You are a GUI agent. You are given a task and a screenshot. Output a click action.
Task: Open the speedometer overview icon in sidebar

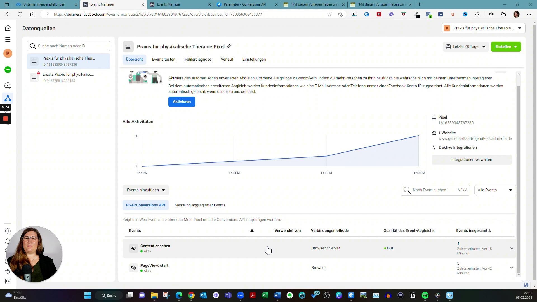(8, 86)
